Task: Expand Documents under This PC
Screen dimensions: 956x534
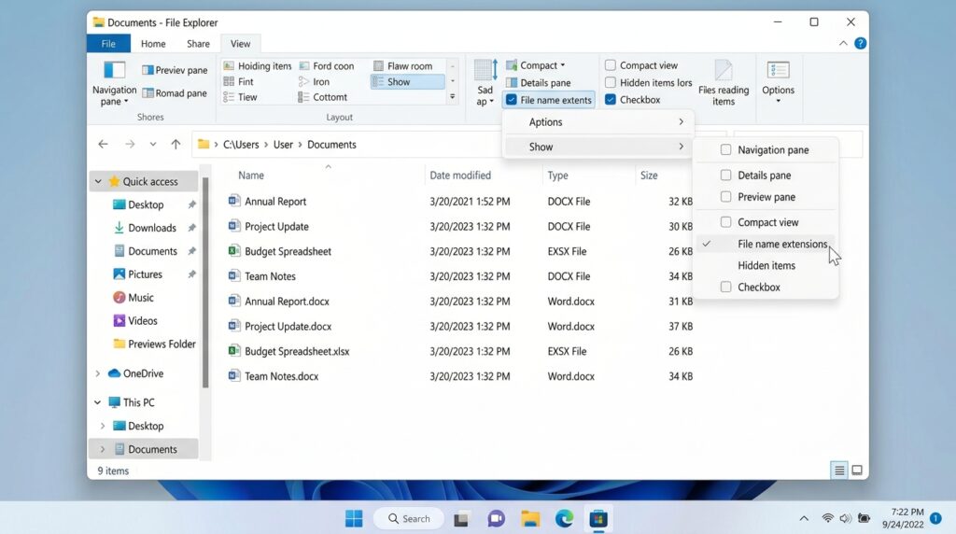Action: 103,449
